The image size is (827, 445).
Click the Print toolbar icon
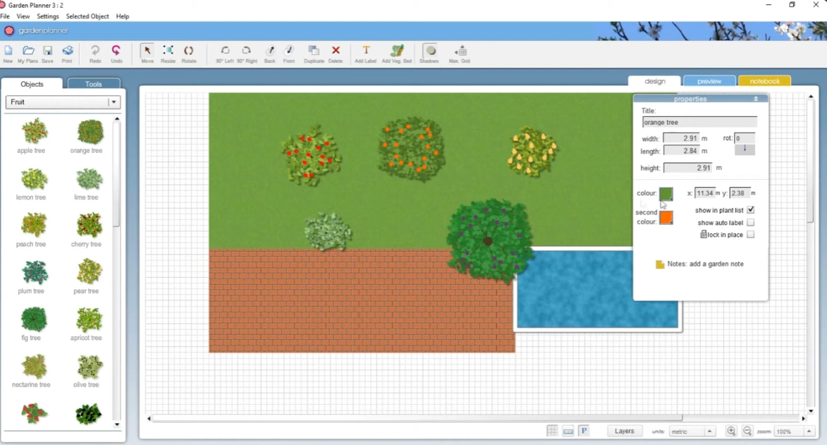[67, 51]
